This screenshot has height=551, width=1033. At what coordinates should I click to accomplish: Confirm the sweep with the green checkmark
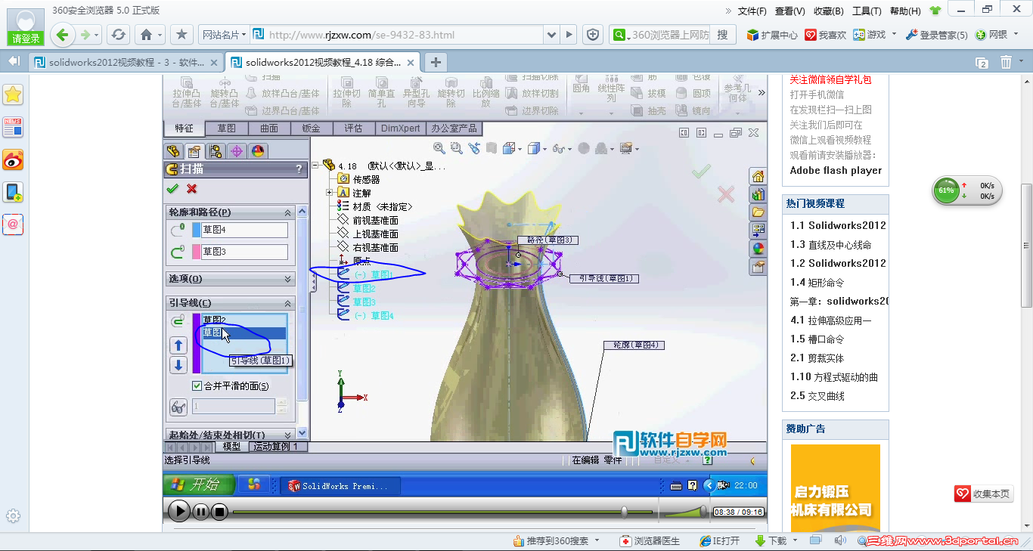(173, 188)
